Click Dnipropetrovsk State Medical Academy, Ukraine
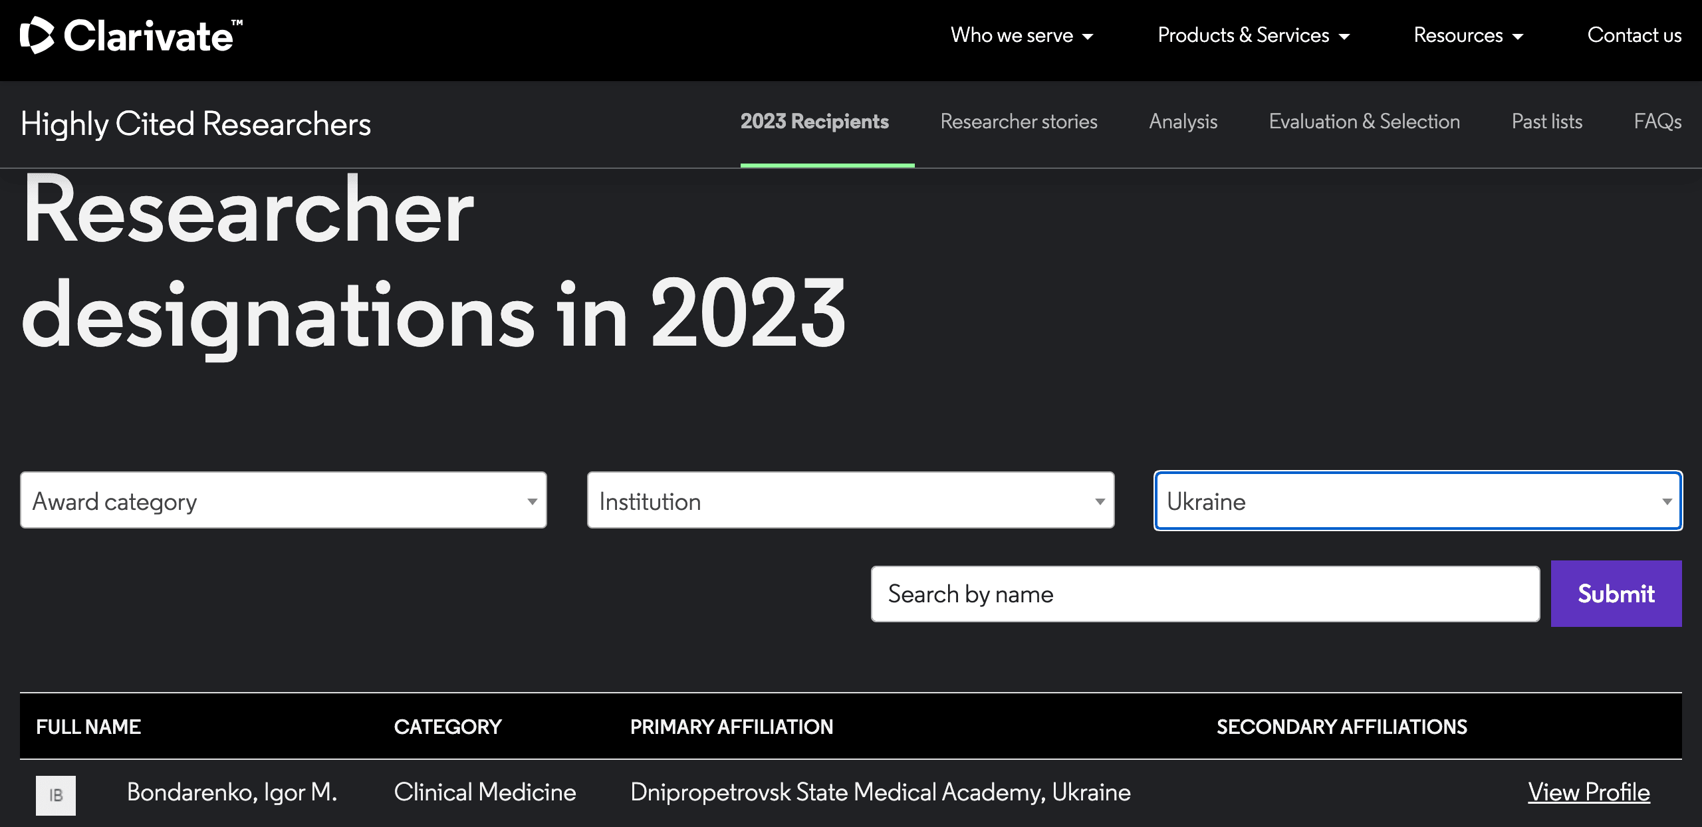The image size is (1702, 827). [880, 792]
